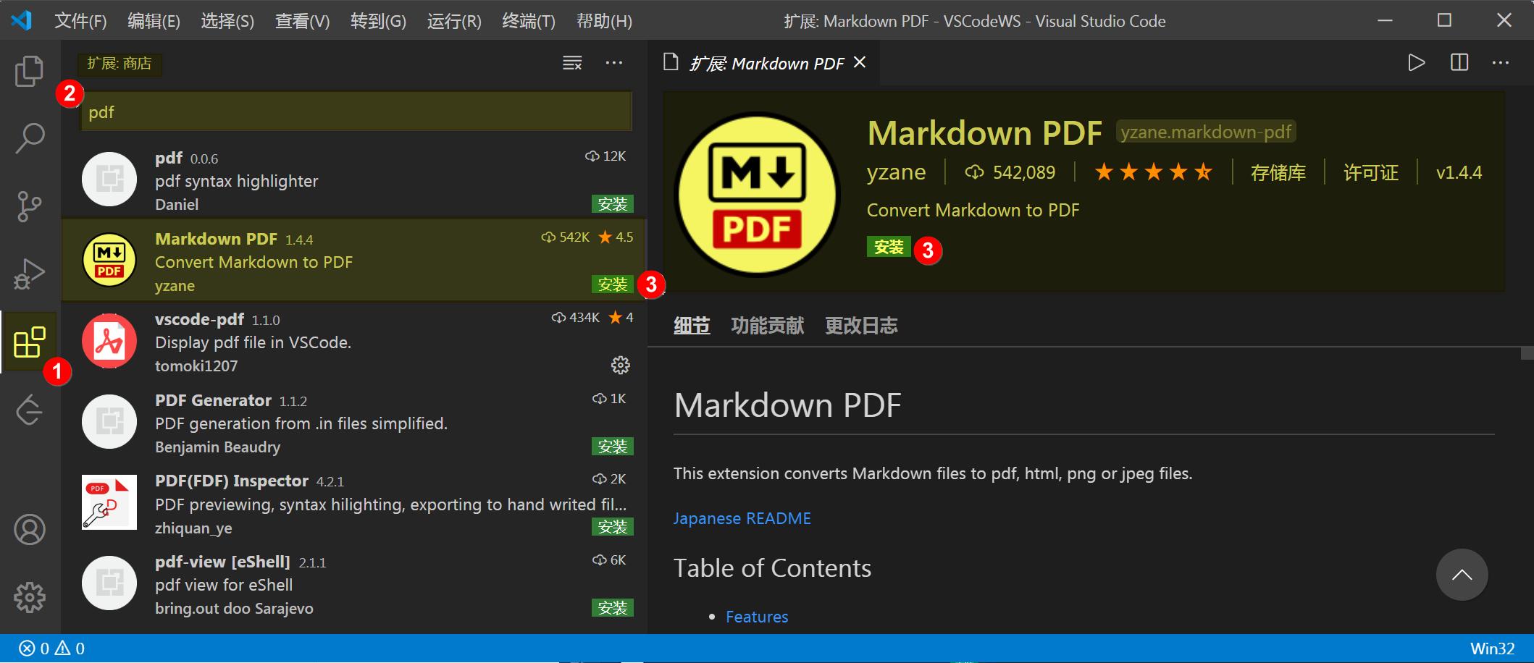Click the Markdown PDF logo in details
Image resolution: width=1534 pixels, height=663 pixels.
[757, 194]
